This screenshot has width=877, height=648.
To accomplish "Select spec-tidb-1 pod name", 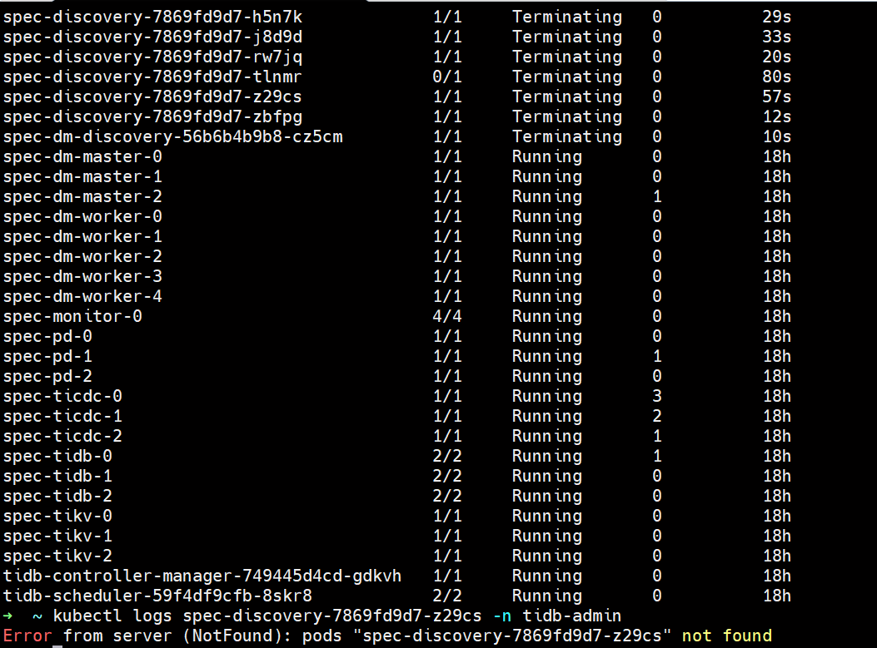I will [x=57, y=477].
